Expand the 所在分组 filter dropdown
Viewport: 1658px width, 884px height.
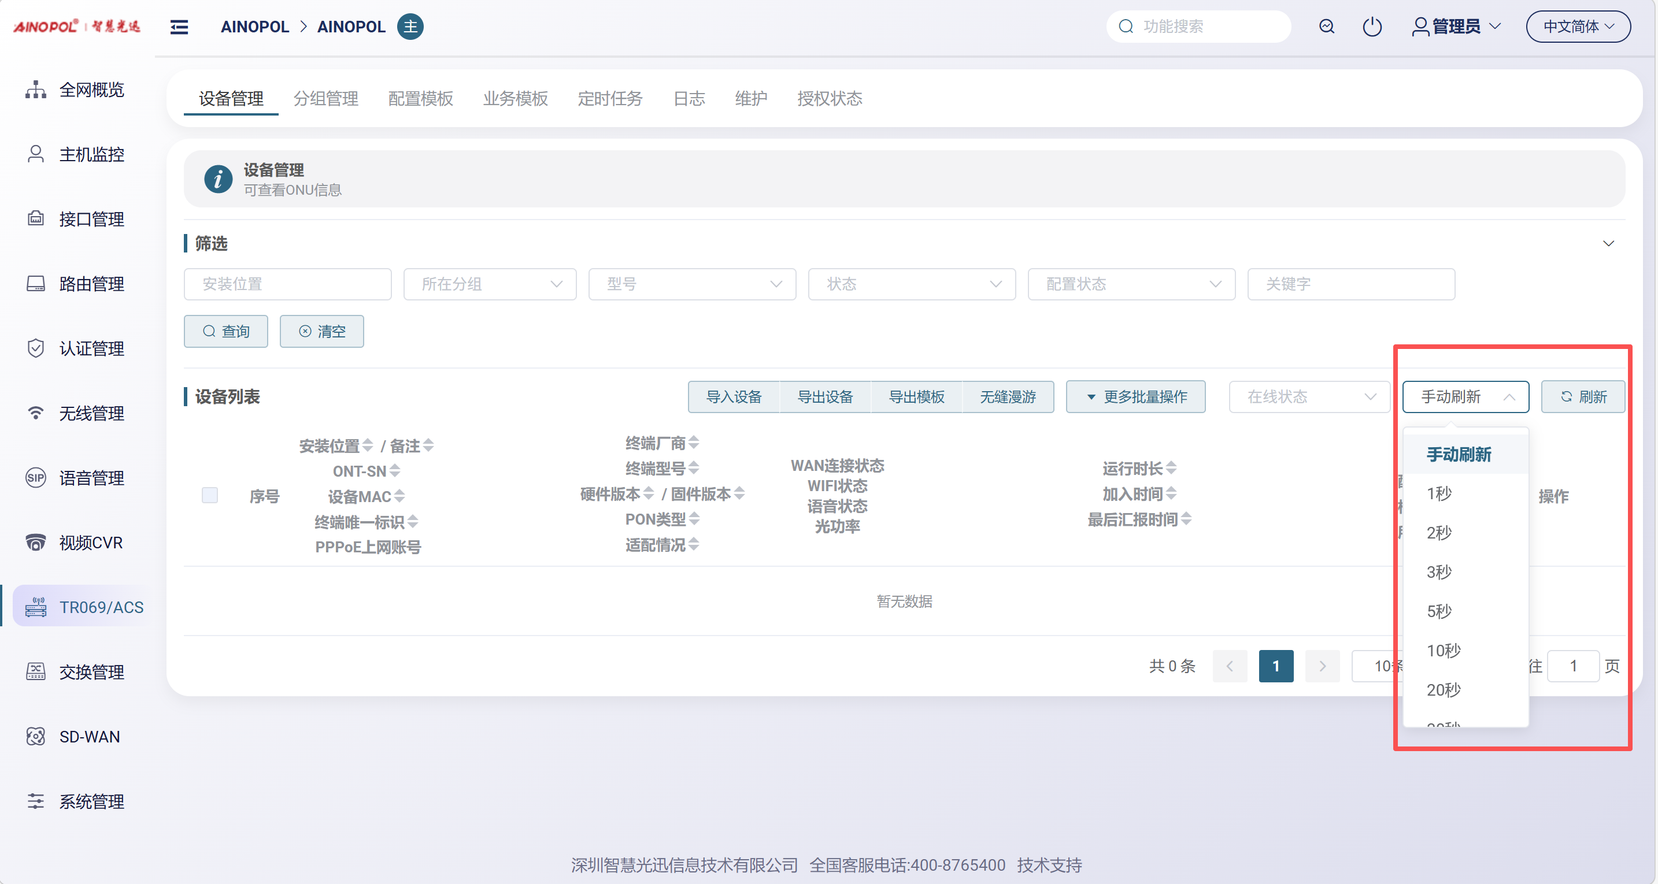pyautogui.click(x=490, y=284)
